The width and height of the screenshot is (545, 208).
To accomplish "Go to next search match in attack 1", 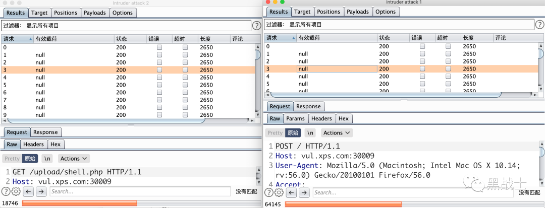I will point(304,193).
